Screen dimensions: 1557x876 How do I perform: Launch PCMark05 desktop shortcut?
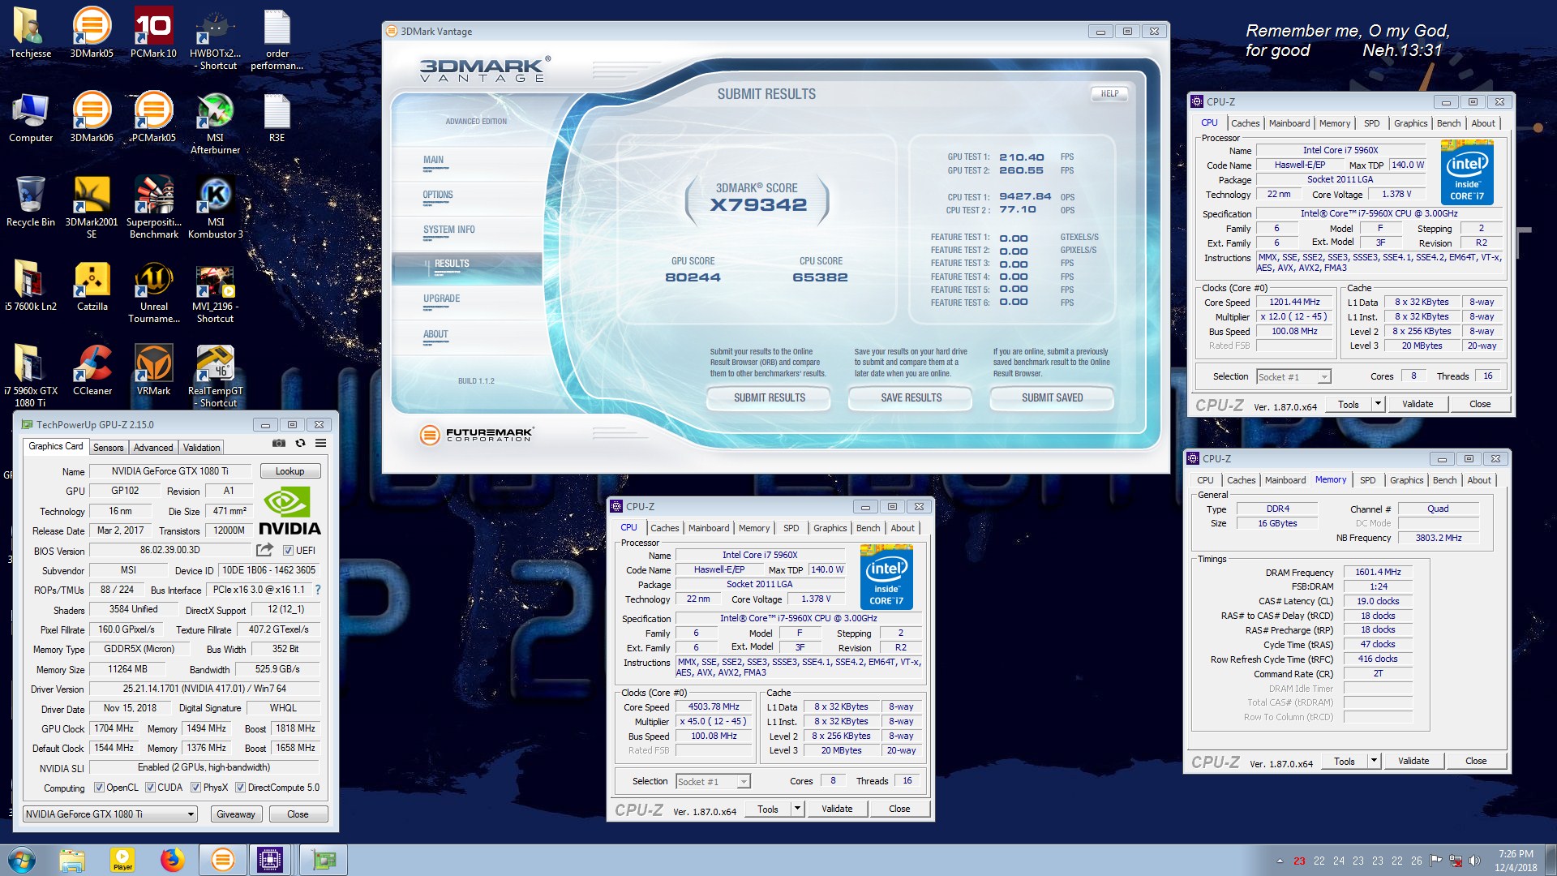tap(153, 117)
